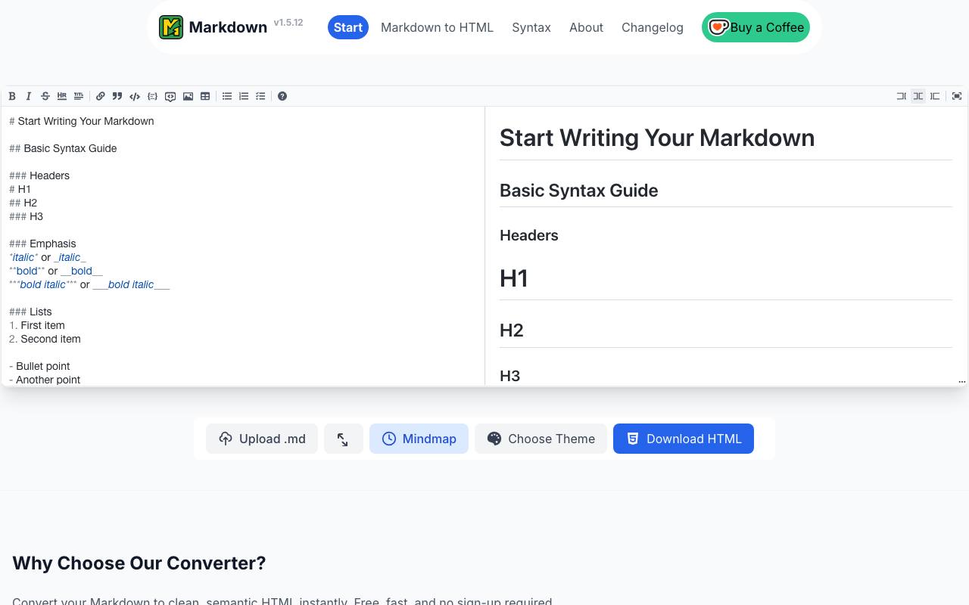Insert an ordered numbered list
The height and width of the screenshot is (605, 969).
tap(244, 96)
